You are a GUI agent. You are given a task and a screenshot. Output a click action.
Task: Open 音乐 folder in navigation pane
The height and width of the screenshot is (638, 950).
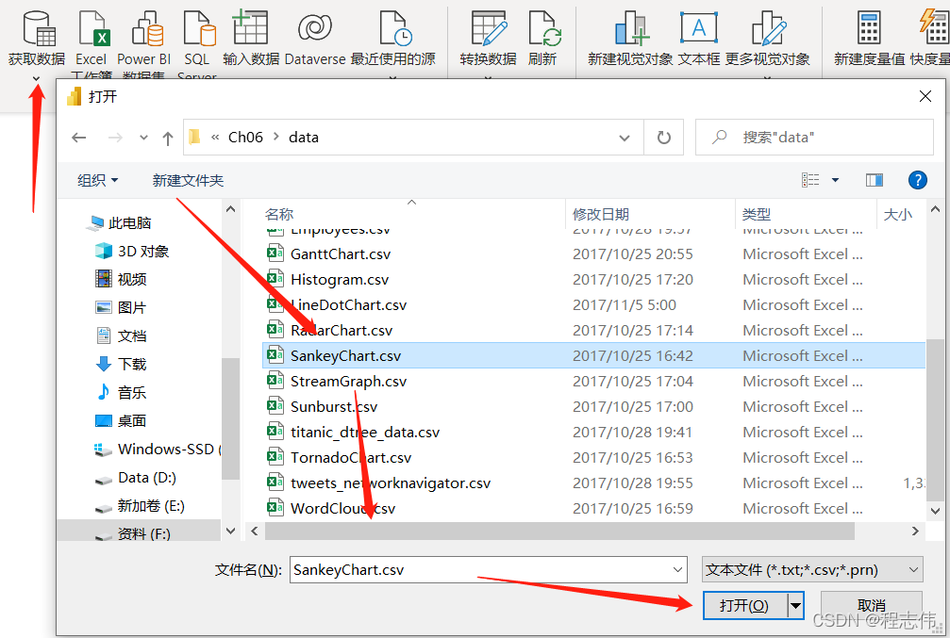[132, 392]
